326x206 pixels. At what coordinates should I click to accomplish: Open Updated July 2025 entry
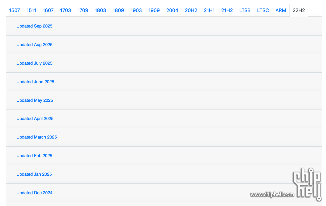coord(34,63)
